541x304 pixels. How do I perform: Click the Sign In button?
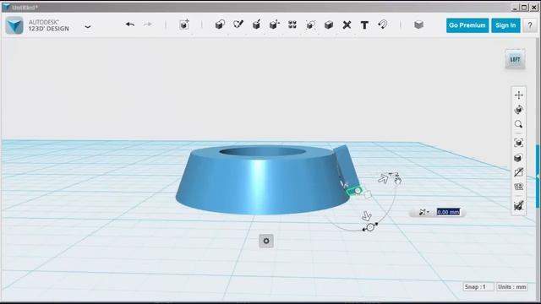tap(505, 25)
